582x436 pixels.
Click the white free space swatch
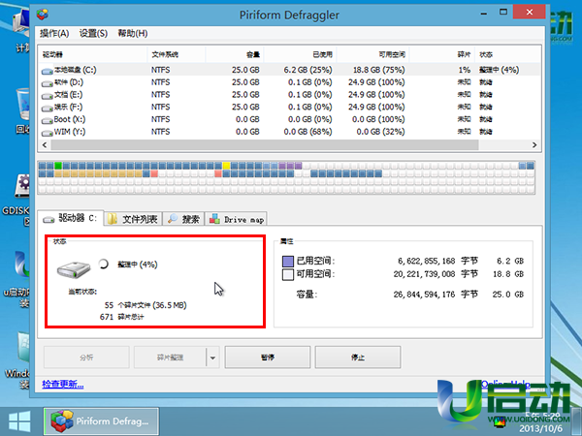[x=288, y=274]
